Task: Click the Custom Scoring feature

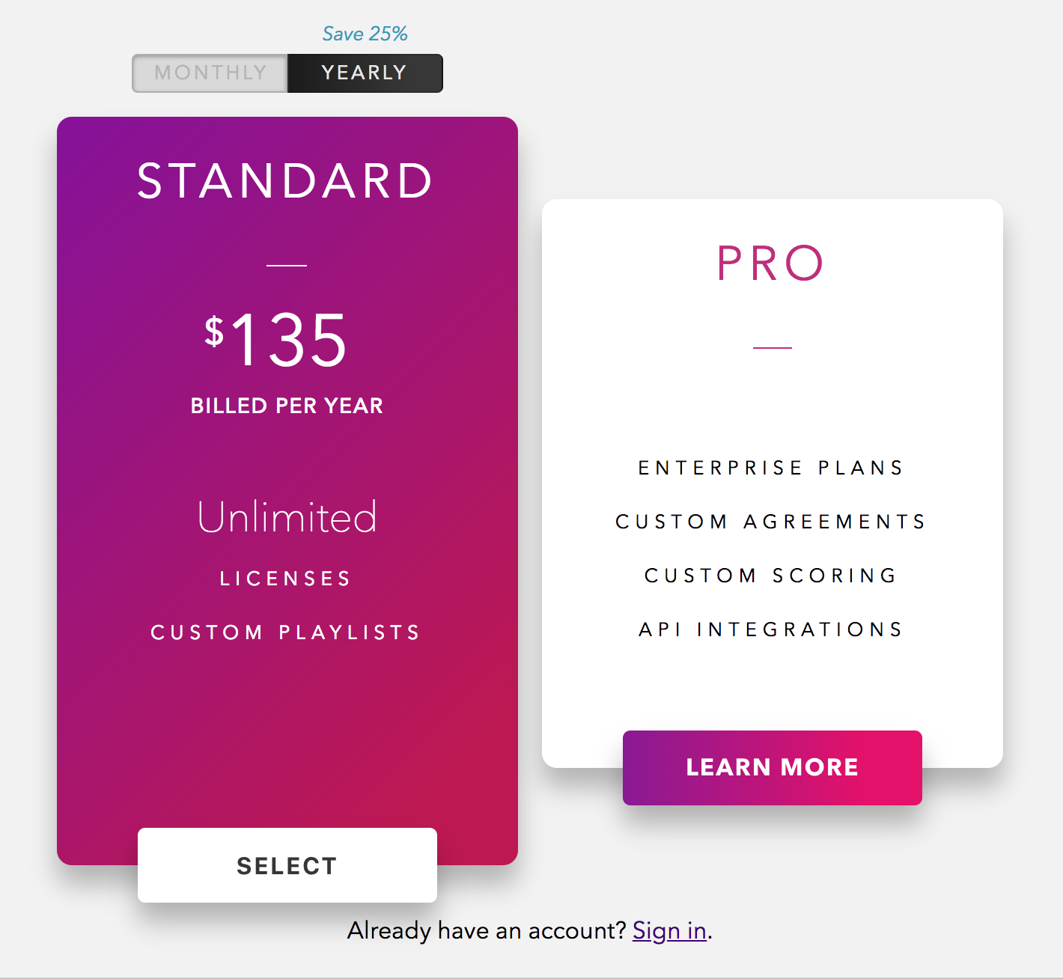Action: tap(771, 576)
